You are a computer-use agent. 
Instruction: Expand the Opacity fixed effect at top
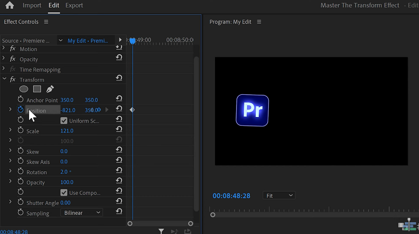(x=3, y=58)
